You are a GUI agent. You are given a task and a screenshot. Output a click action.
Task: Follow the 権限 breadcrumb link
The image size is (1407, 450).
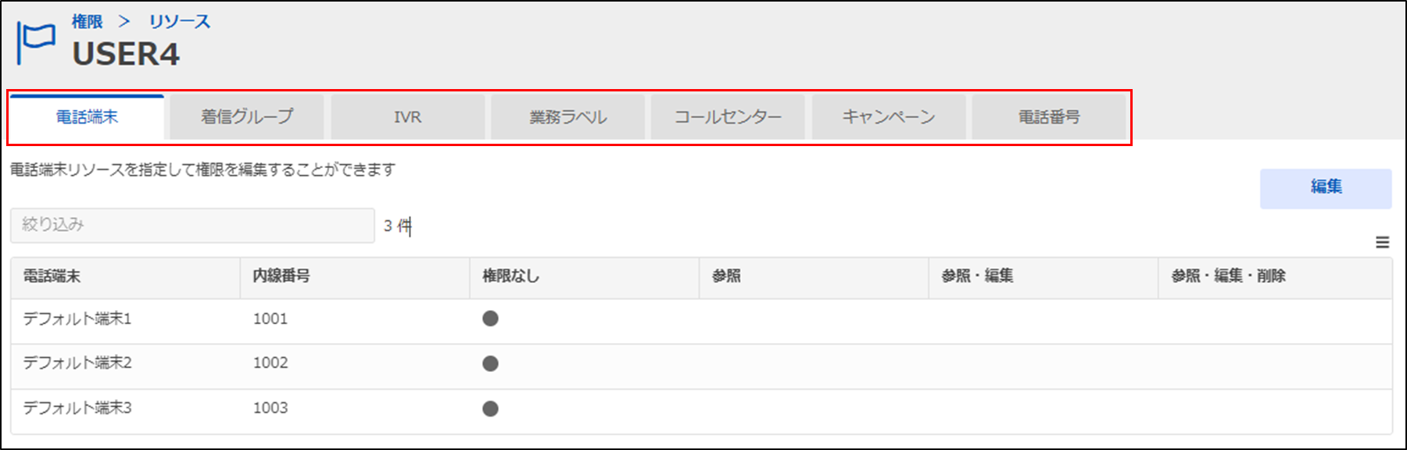[87, 22]
